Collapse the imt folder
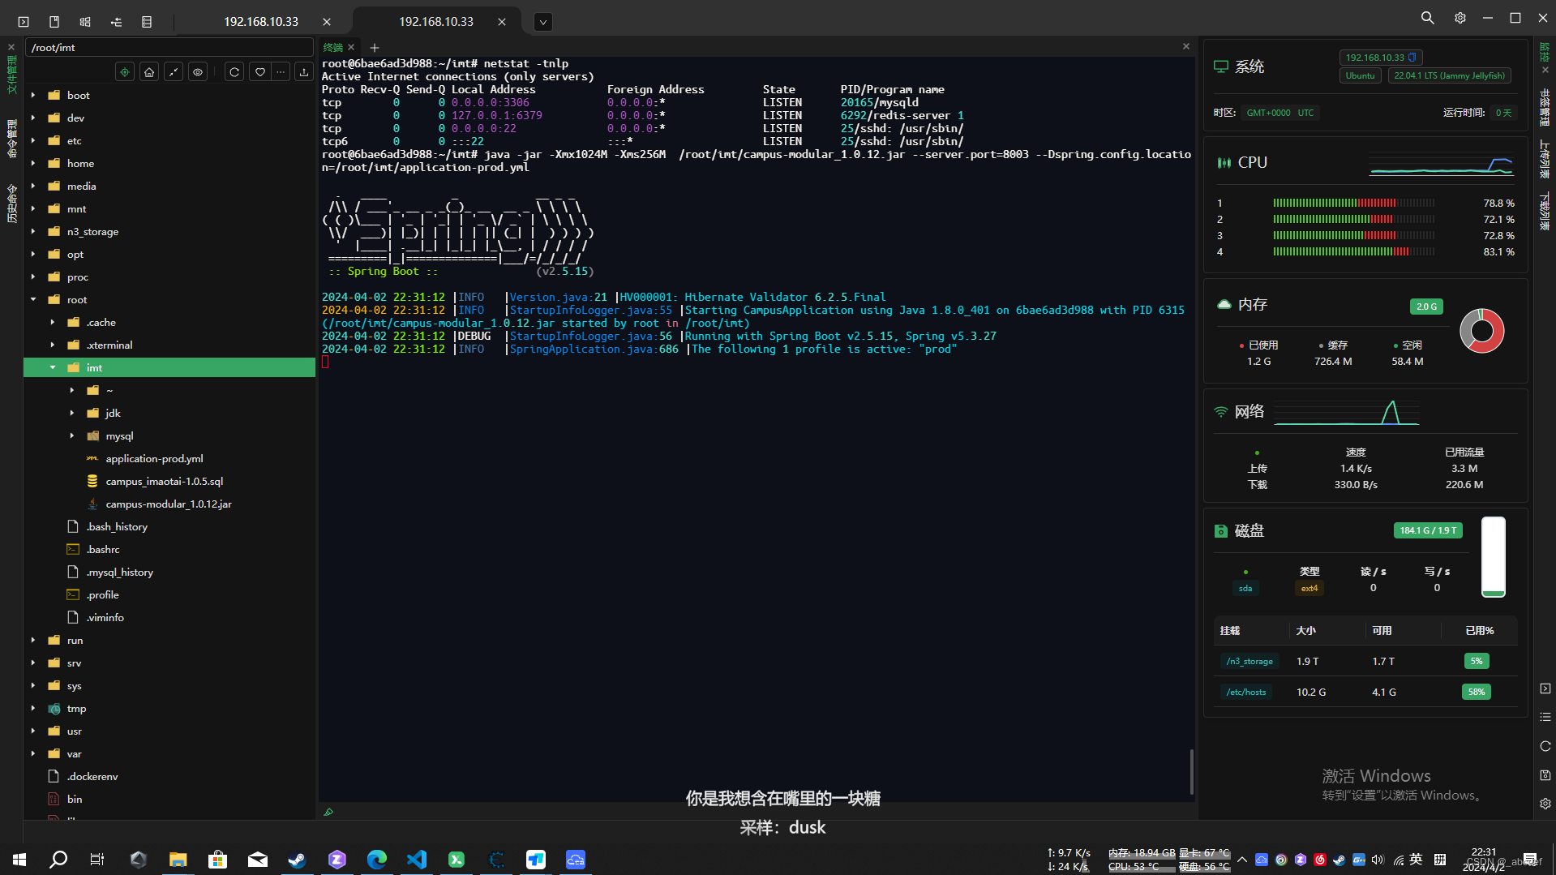 53,367
